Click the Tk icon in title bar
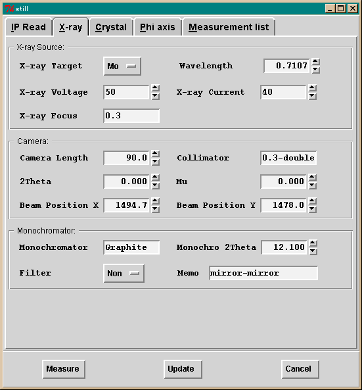362x390 pixels. coord(9,9)
